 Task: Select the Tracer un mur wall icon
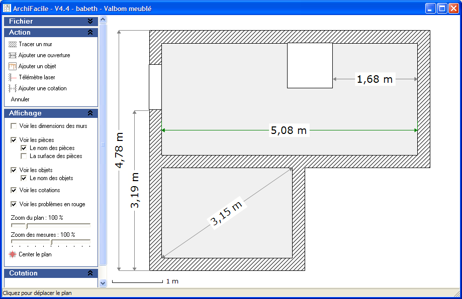pos(13,44)
